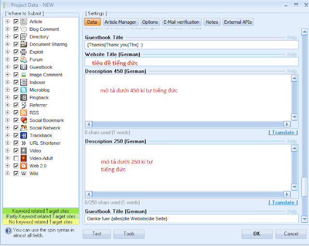Click the Article category icon
Screen dimensions: 309x246
click(24, 21)
